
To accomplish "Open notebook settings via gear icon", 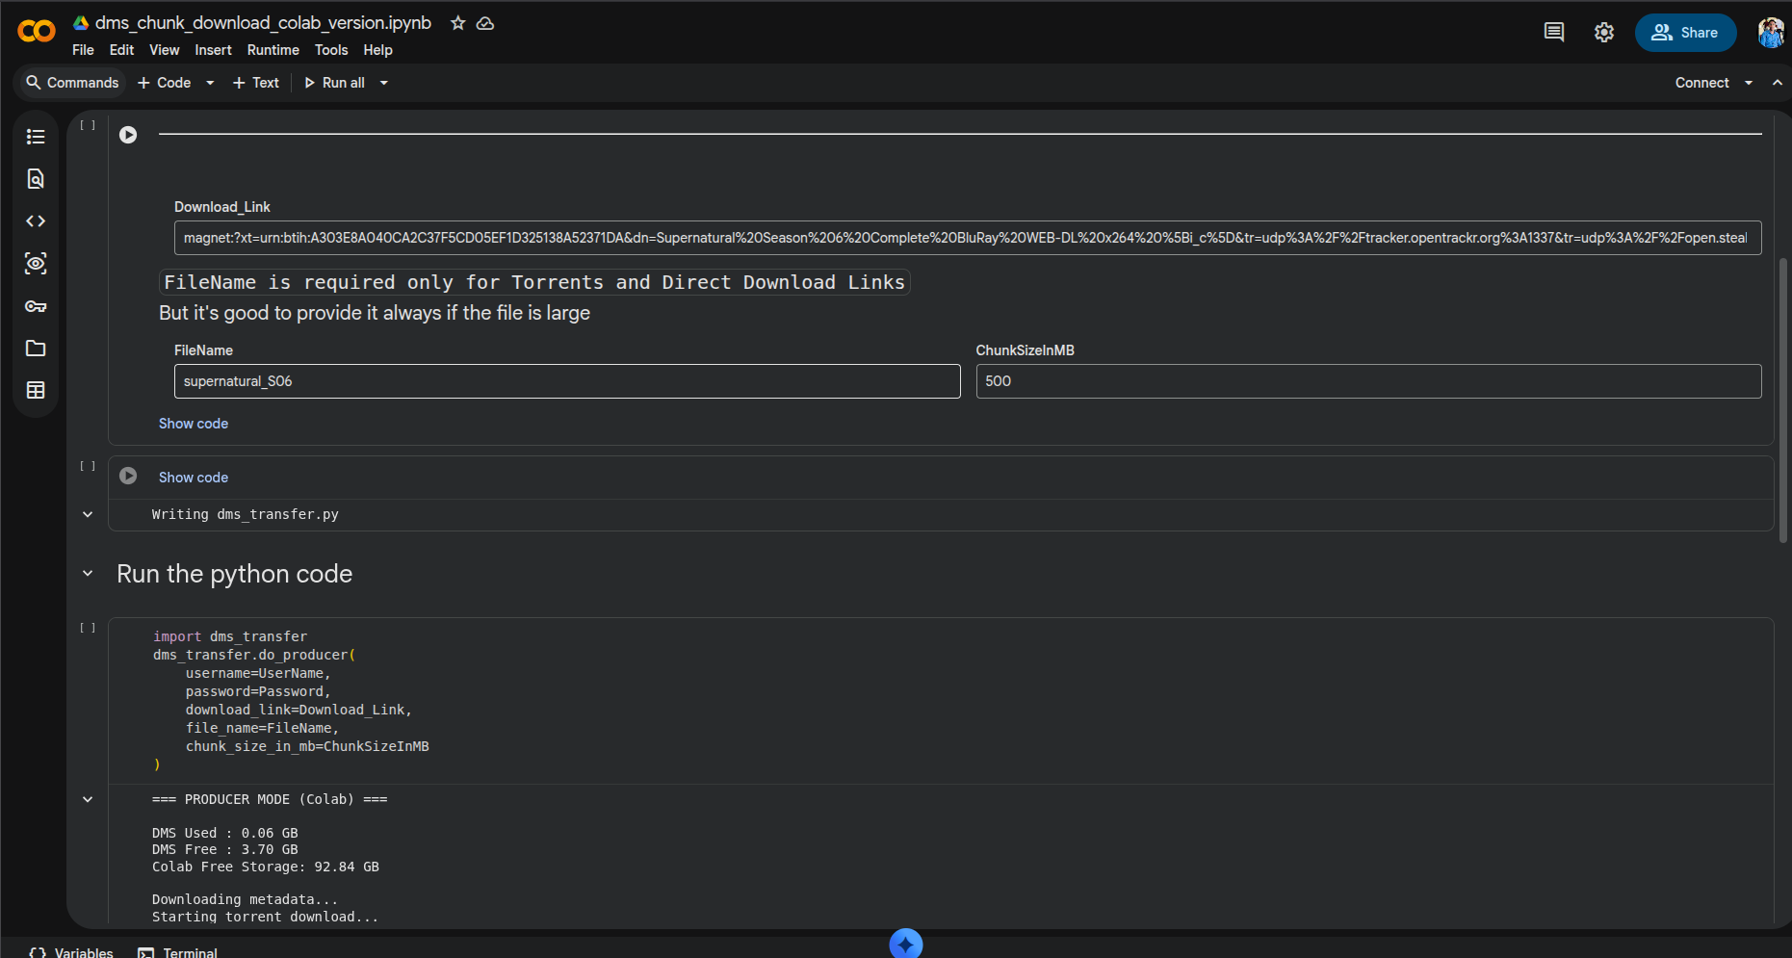I will tap(1604, 32).
